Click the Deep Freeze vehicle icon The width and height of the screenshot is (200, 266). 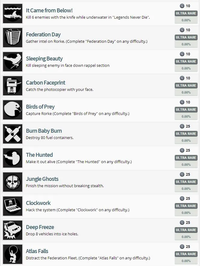click(x=13, y=230)
